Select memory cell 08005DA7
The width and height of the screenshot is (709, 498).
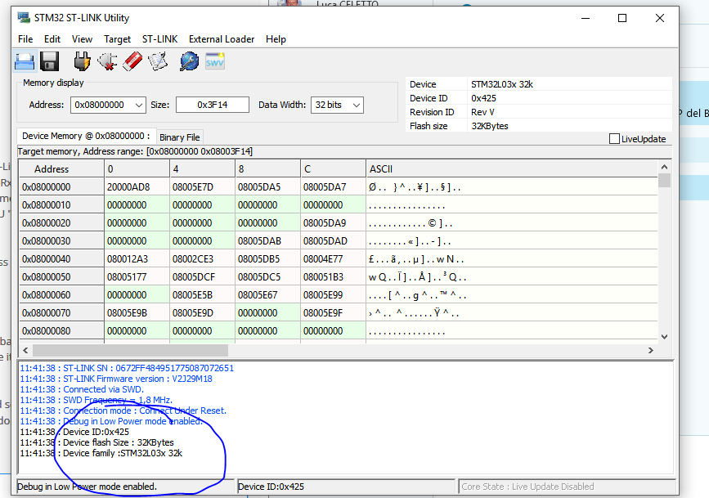[333, 186]
